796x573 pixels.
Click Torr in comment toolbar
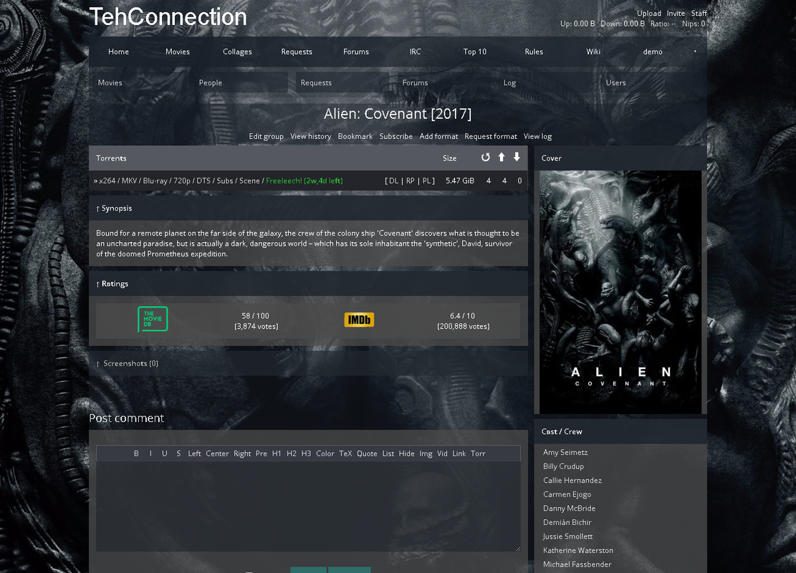click(478, 453)
